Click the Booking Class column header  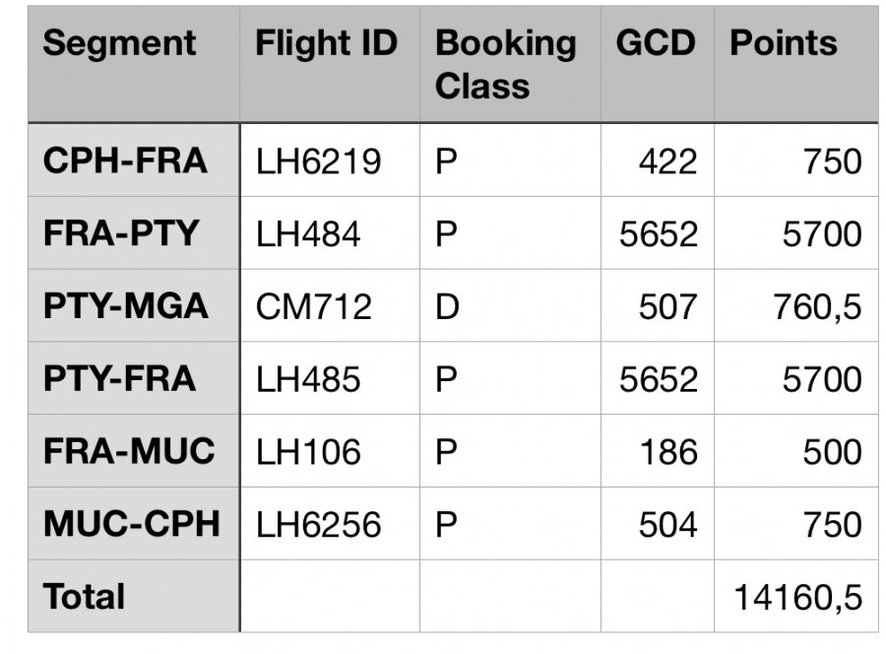[506, 64]
